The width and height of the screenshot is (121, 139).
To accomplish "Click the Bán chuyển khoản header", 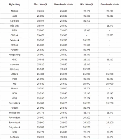I will pyautogui.click(x=110, y=4).
